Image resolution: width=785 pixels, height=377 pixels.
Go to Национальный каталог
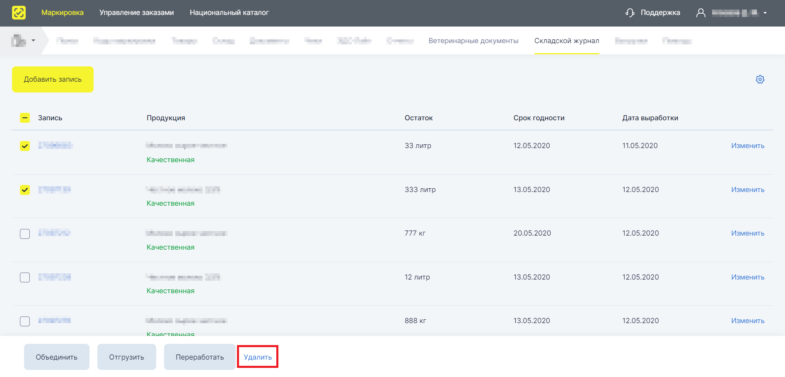pos(229,12)
